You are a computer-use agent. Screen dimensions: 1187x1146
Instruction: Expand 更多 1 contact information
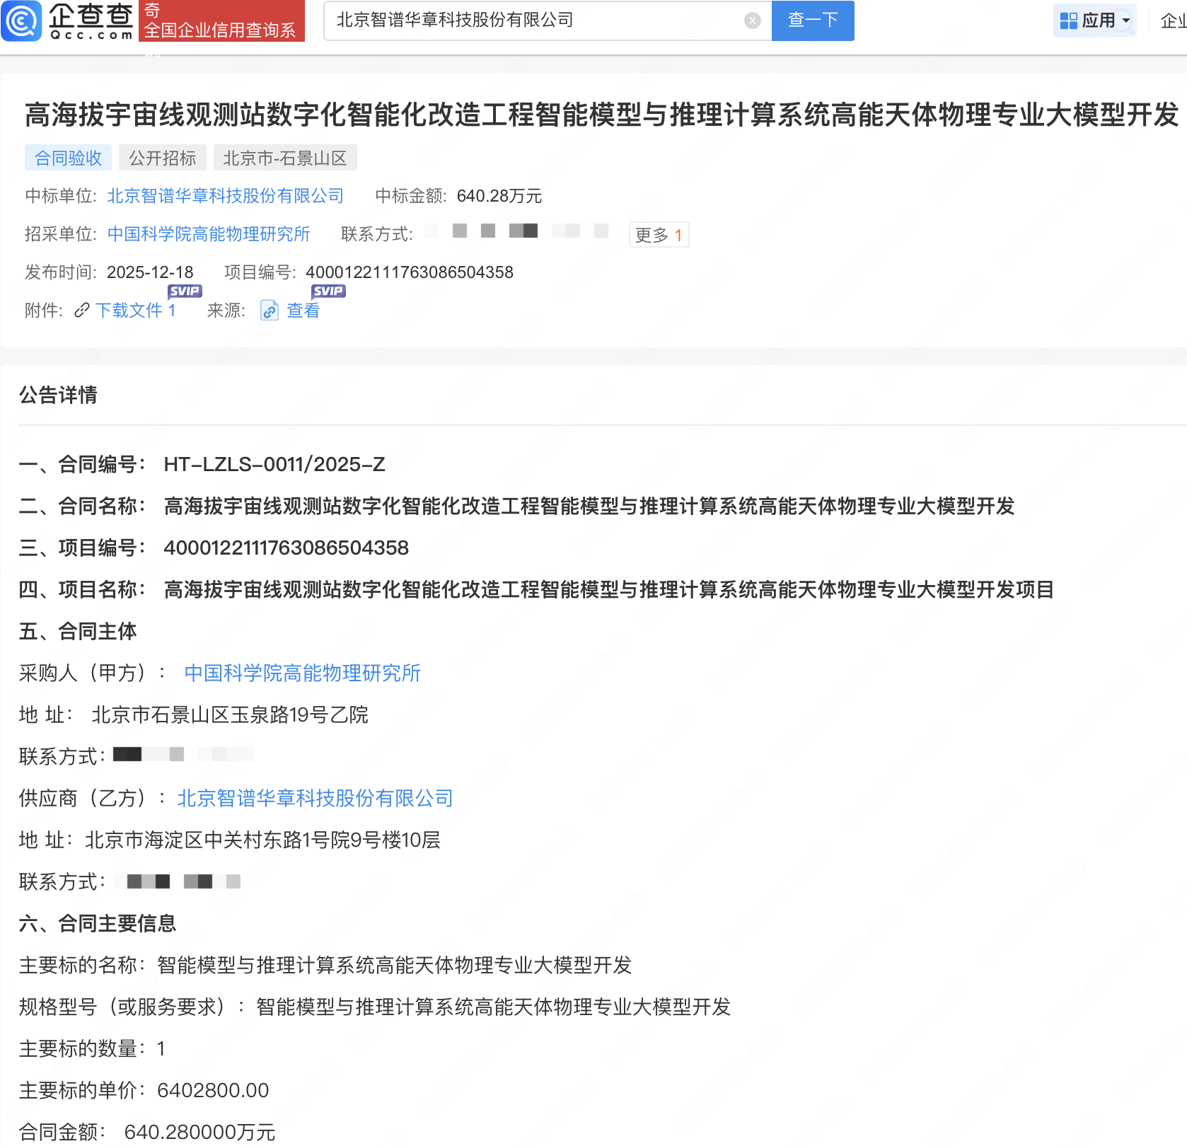click(x=658, y=235)
